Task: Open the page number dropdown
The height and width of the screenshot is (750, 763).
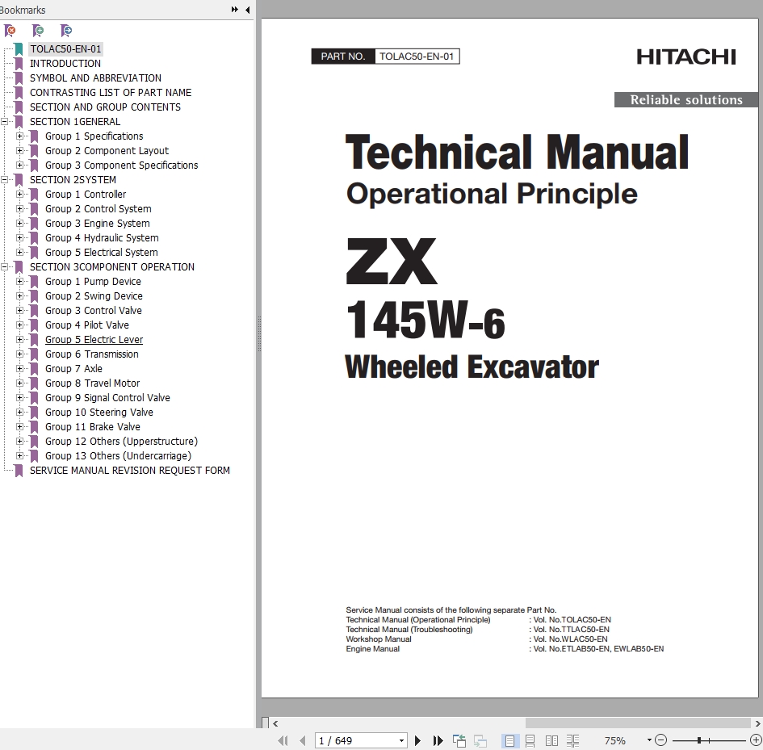Action: pos(401,740)
